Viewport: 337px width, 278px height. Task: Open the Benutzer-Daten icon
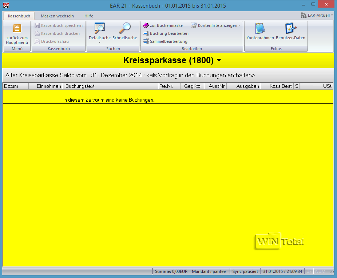coord(290,28)
